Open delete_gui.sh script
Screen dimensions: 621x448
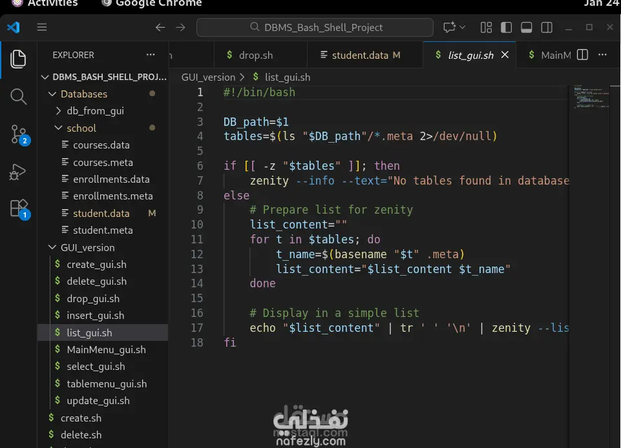pos(104,281)
